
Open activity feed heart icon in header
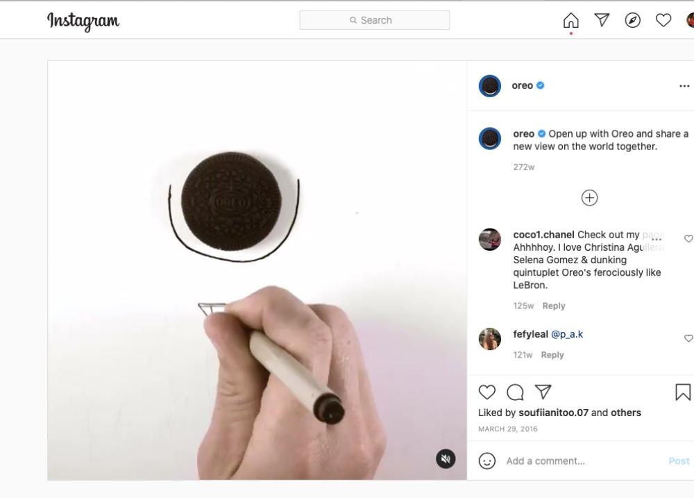pos(663,20)
